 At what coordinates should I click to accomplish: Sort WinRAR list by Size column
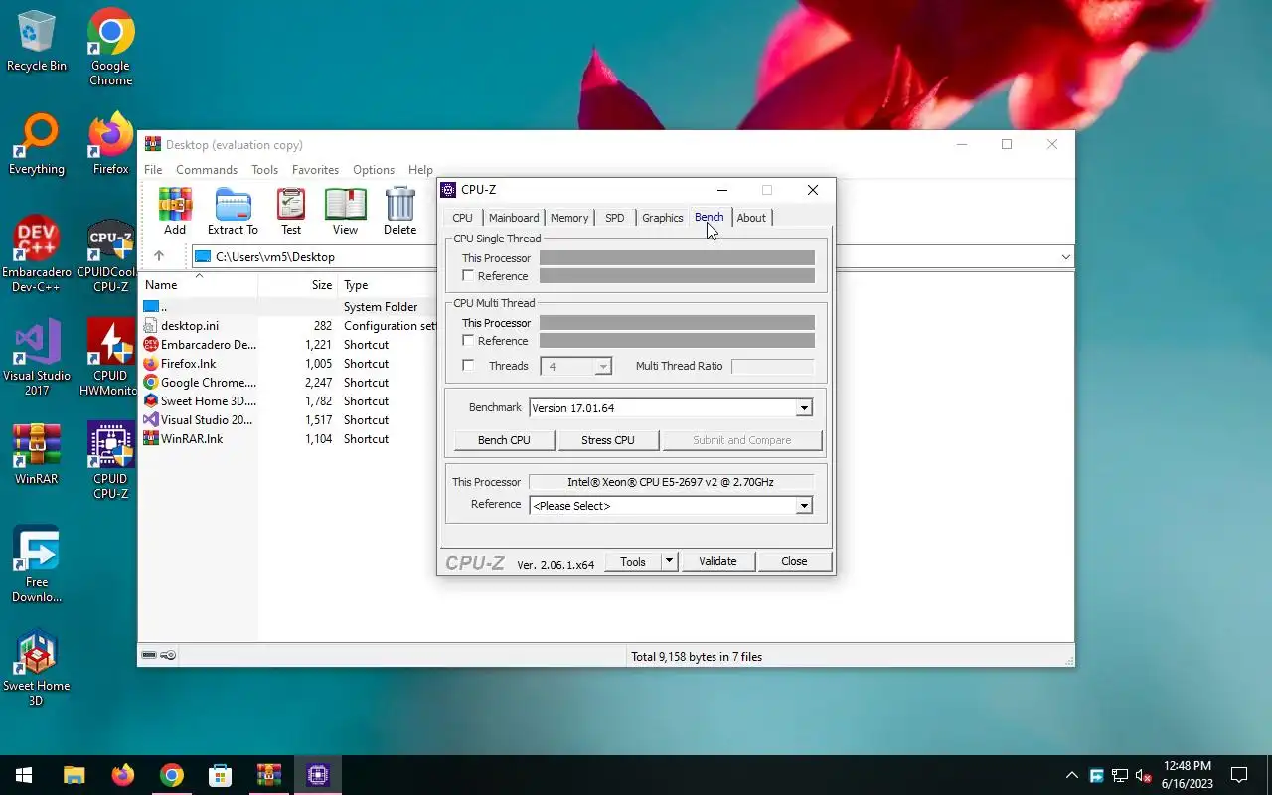coord(297,285)
